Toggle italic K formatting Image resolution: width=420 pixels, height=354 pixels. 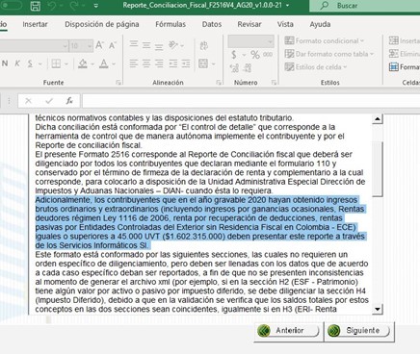pos(17,63)
